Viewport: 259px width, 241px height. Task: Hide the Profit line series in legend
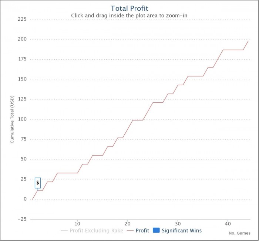click(x=142, y=231)
